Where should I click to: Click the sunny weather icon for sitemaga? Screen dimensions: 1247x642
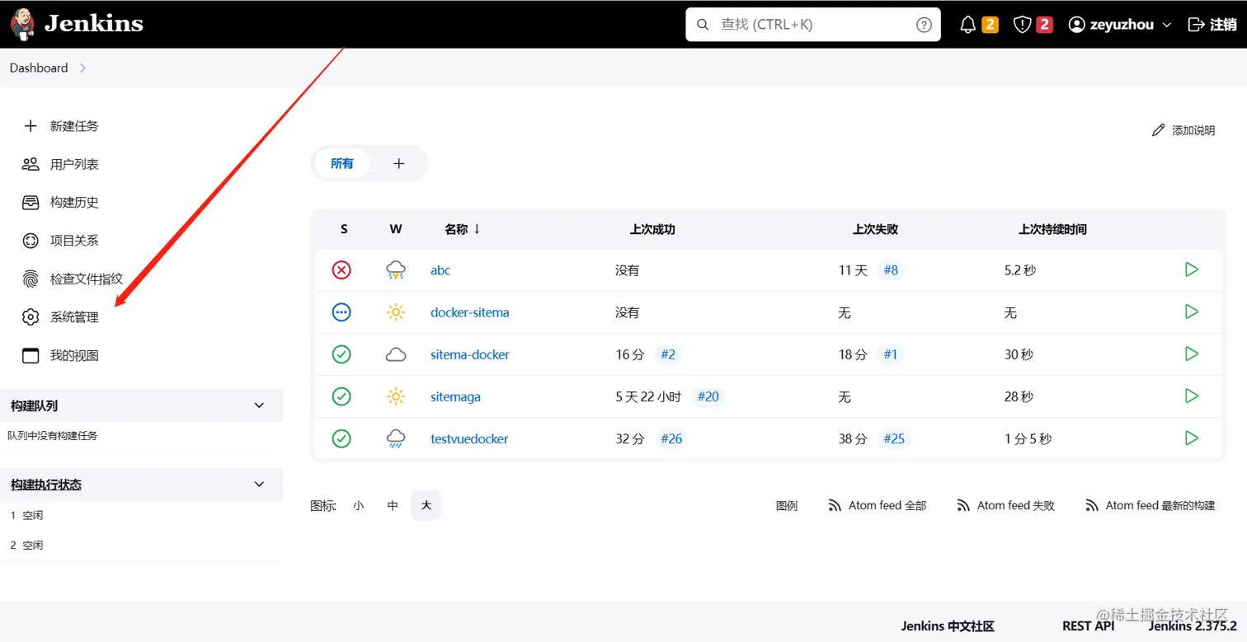396,396
